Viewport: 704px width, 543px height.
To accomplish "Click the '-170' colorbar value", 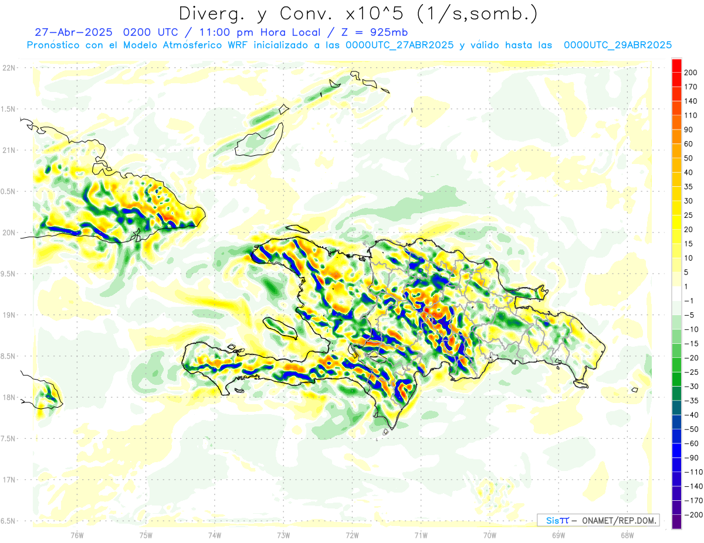I will point(693,501).
